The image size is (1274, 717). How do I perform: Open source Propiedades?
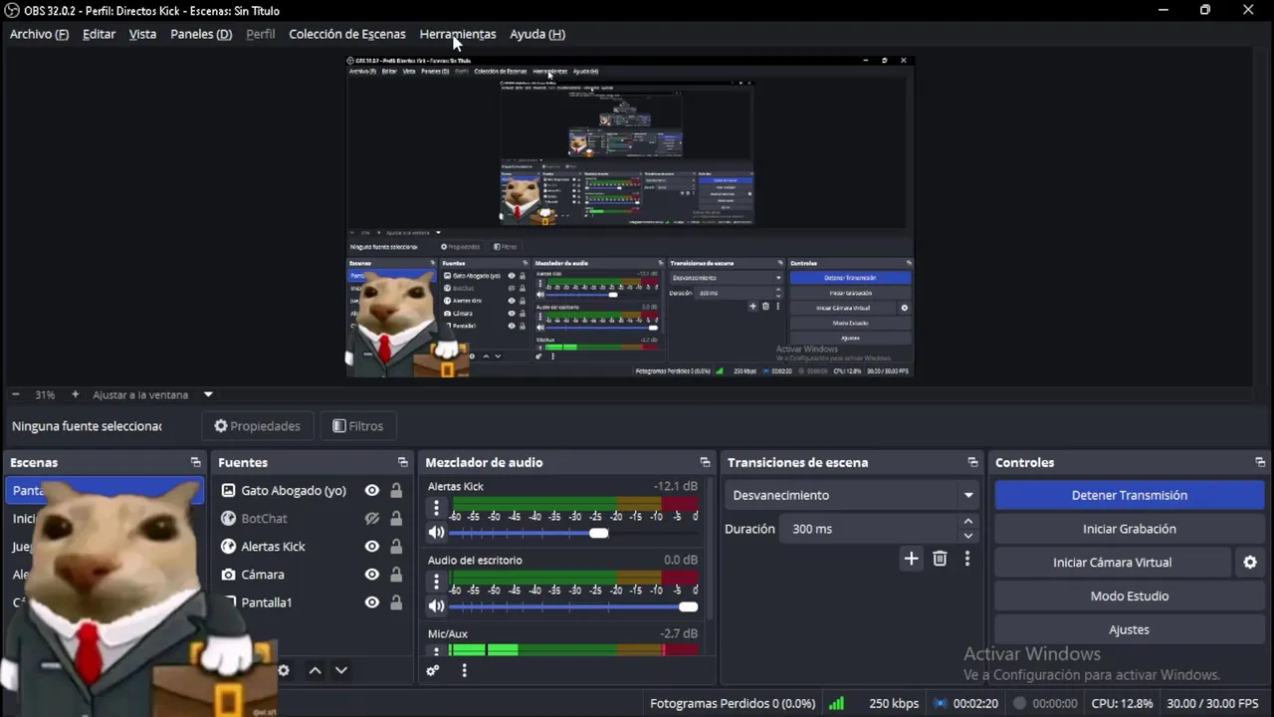coord(257,426)
